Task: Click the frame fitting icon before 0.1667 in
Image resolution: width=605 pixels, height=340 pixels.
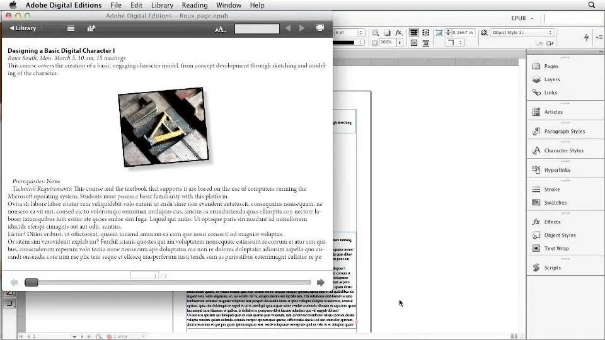Action: pyautogui.click(x=439, y=33)
